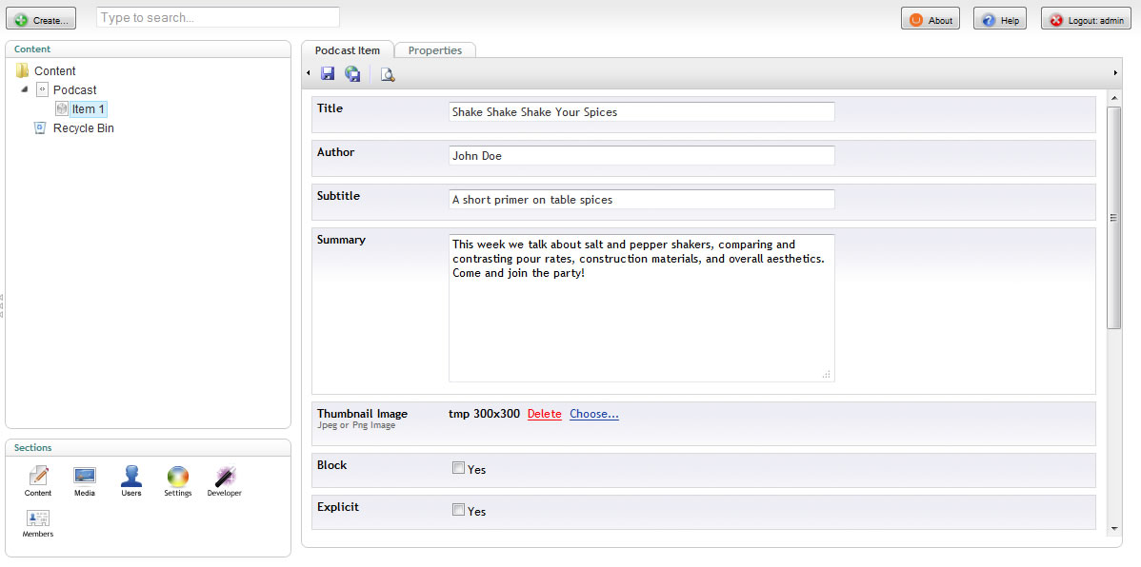Select the Podcast Item tab
The height and width of the screenshot is (567, 1141).
tap(347, 50)
